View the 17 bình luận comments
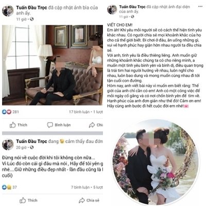The width and height of the screenshot is (208, 208). (x=79, y=112)
